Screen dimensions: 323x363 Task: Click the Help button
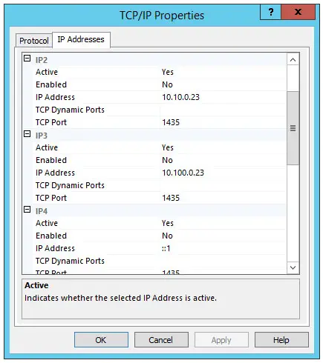[281, 340]
